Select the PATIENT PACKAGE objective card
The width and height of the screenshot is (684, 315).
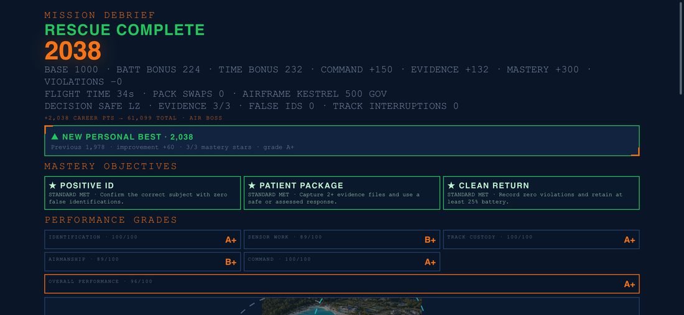342,193
